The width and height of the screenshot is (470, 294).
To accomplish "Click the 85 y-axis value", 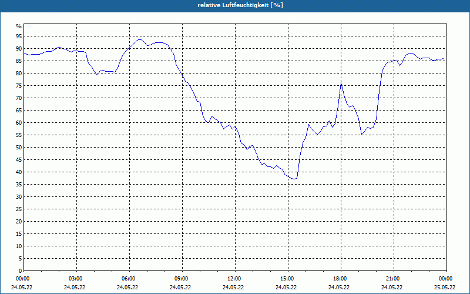I will 19,61.
